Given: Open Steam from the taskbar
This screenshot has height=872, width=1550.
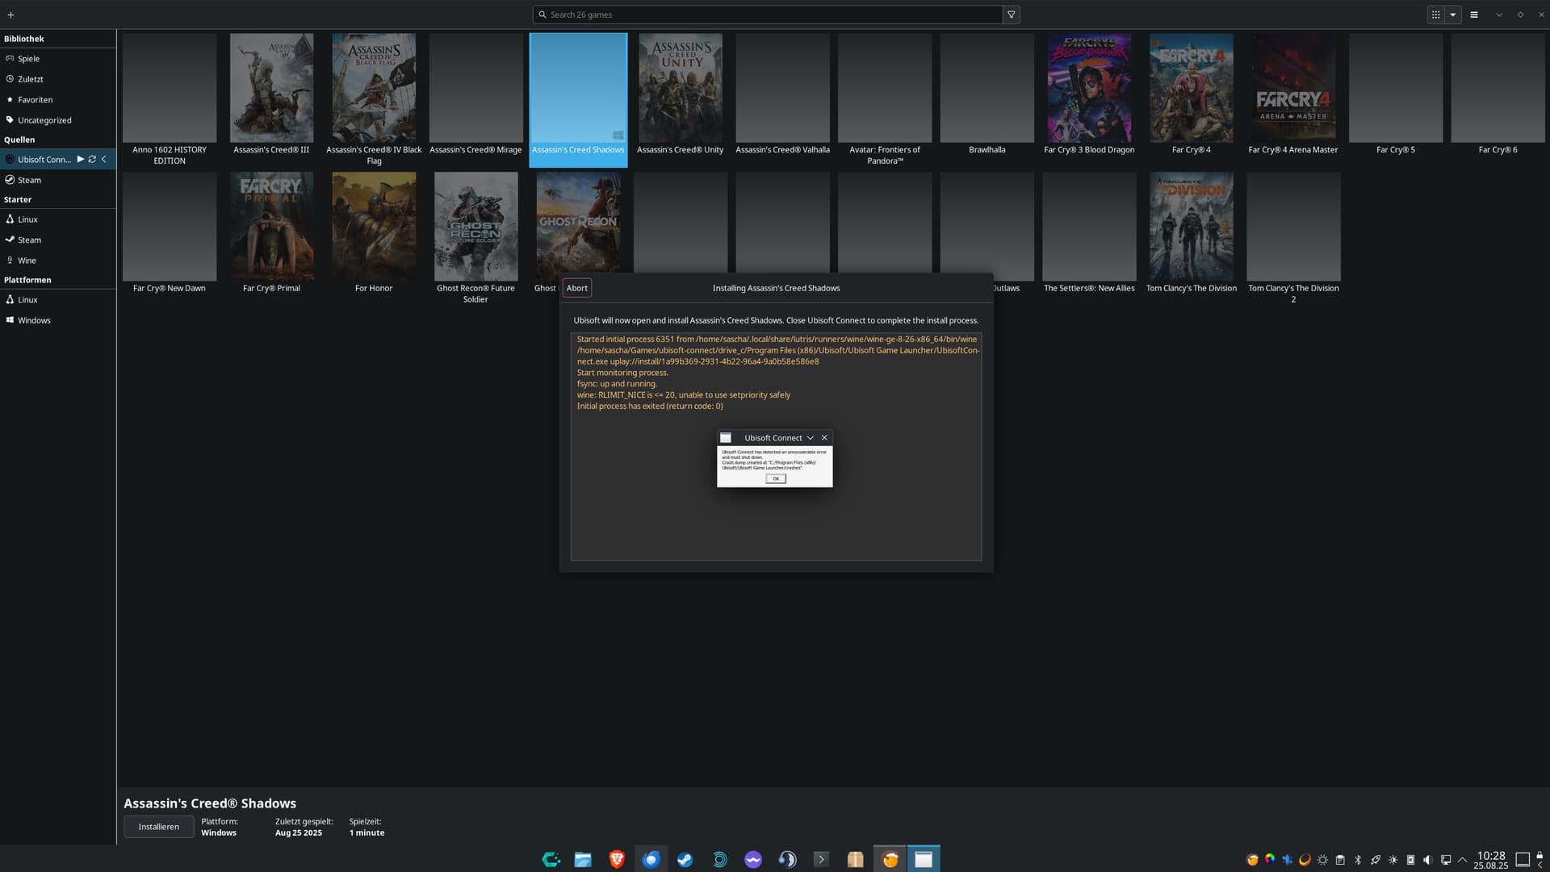Looking at the screenshot, I should coord(685,860).
